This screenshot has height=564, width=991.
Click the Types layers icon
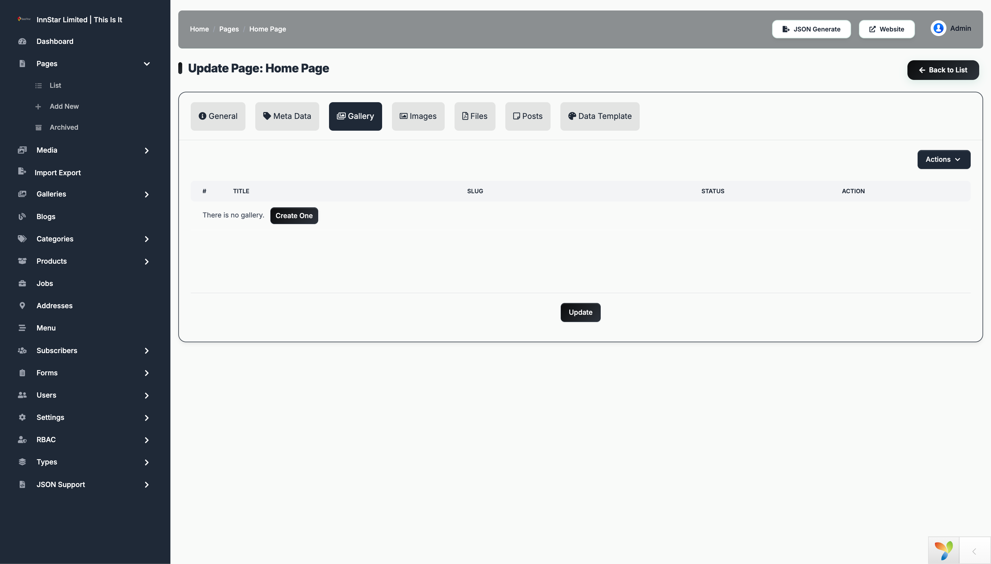[22, 462]
